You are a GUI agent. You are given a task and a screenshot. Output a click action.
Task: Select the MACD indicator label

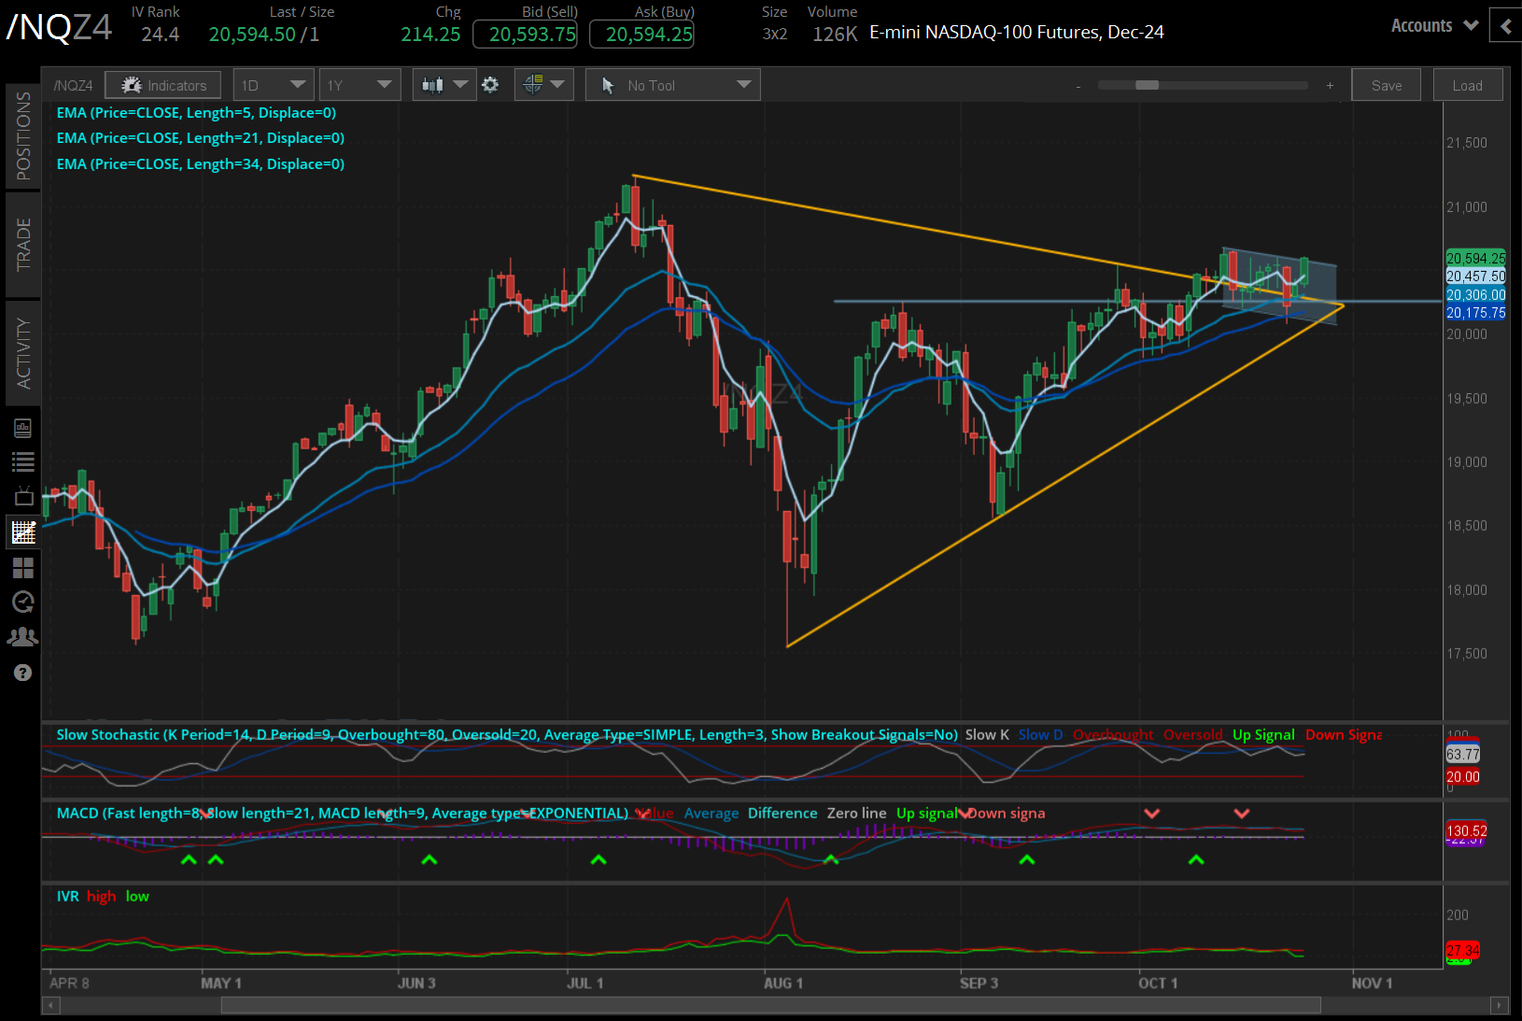342,814
